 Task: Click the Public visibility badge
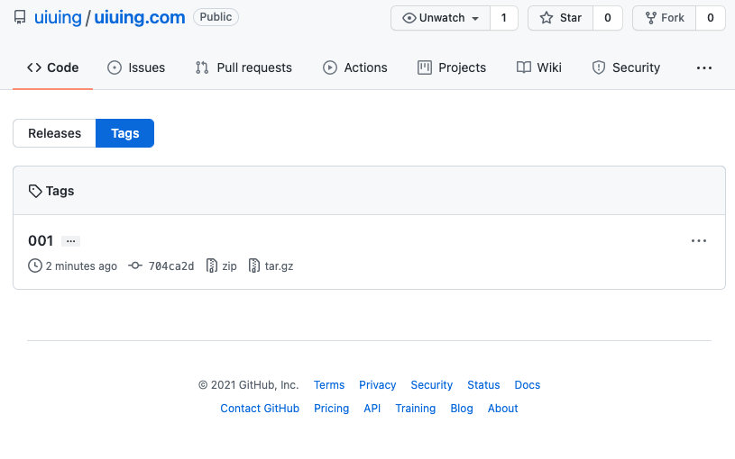point(216,17)
